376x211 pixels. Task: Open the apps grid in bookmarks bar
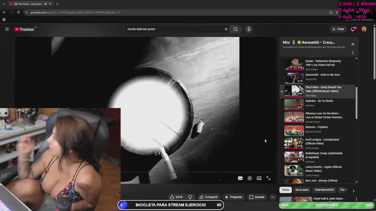4,20
